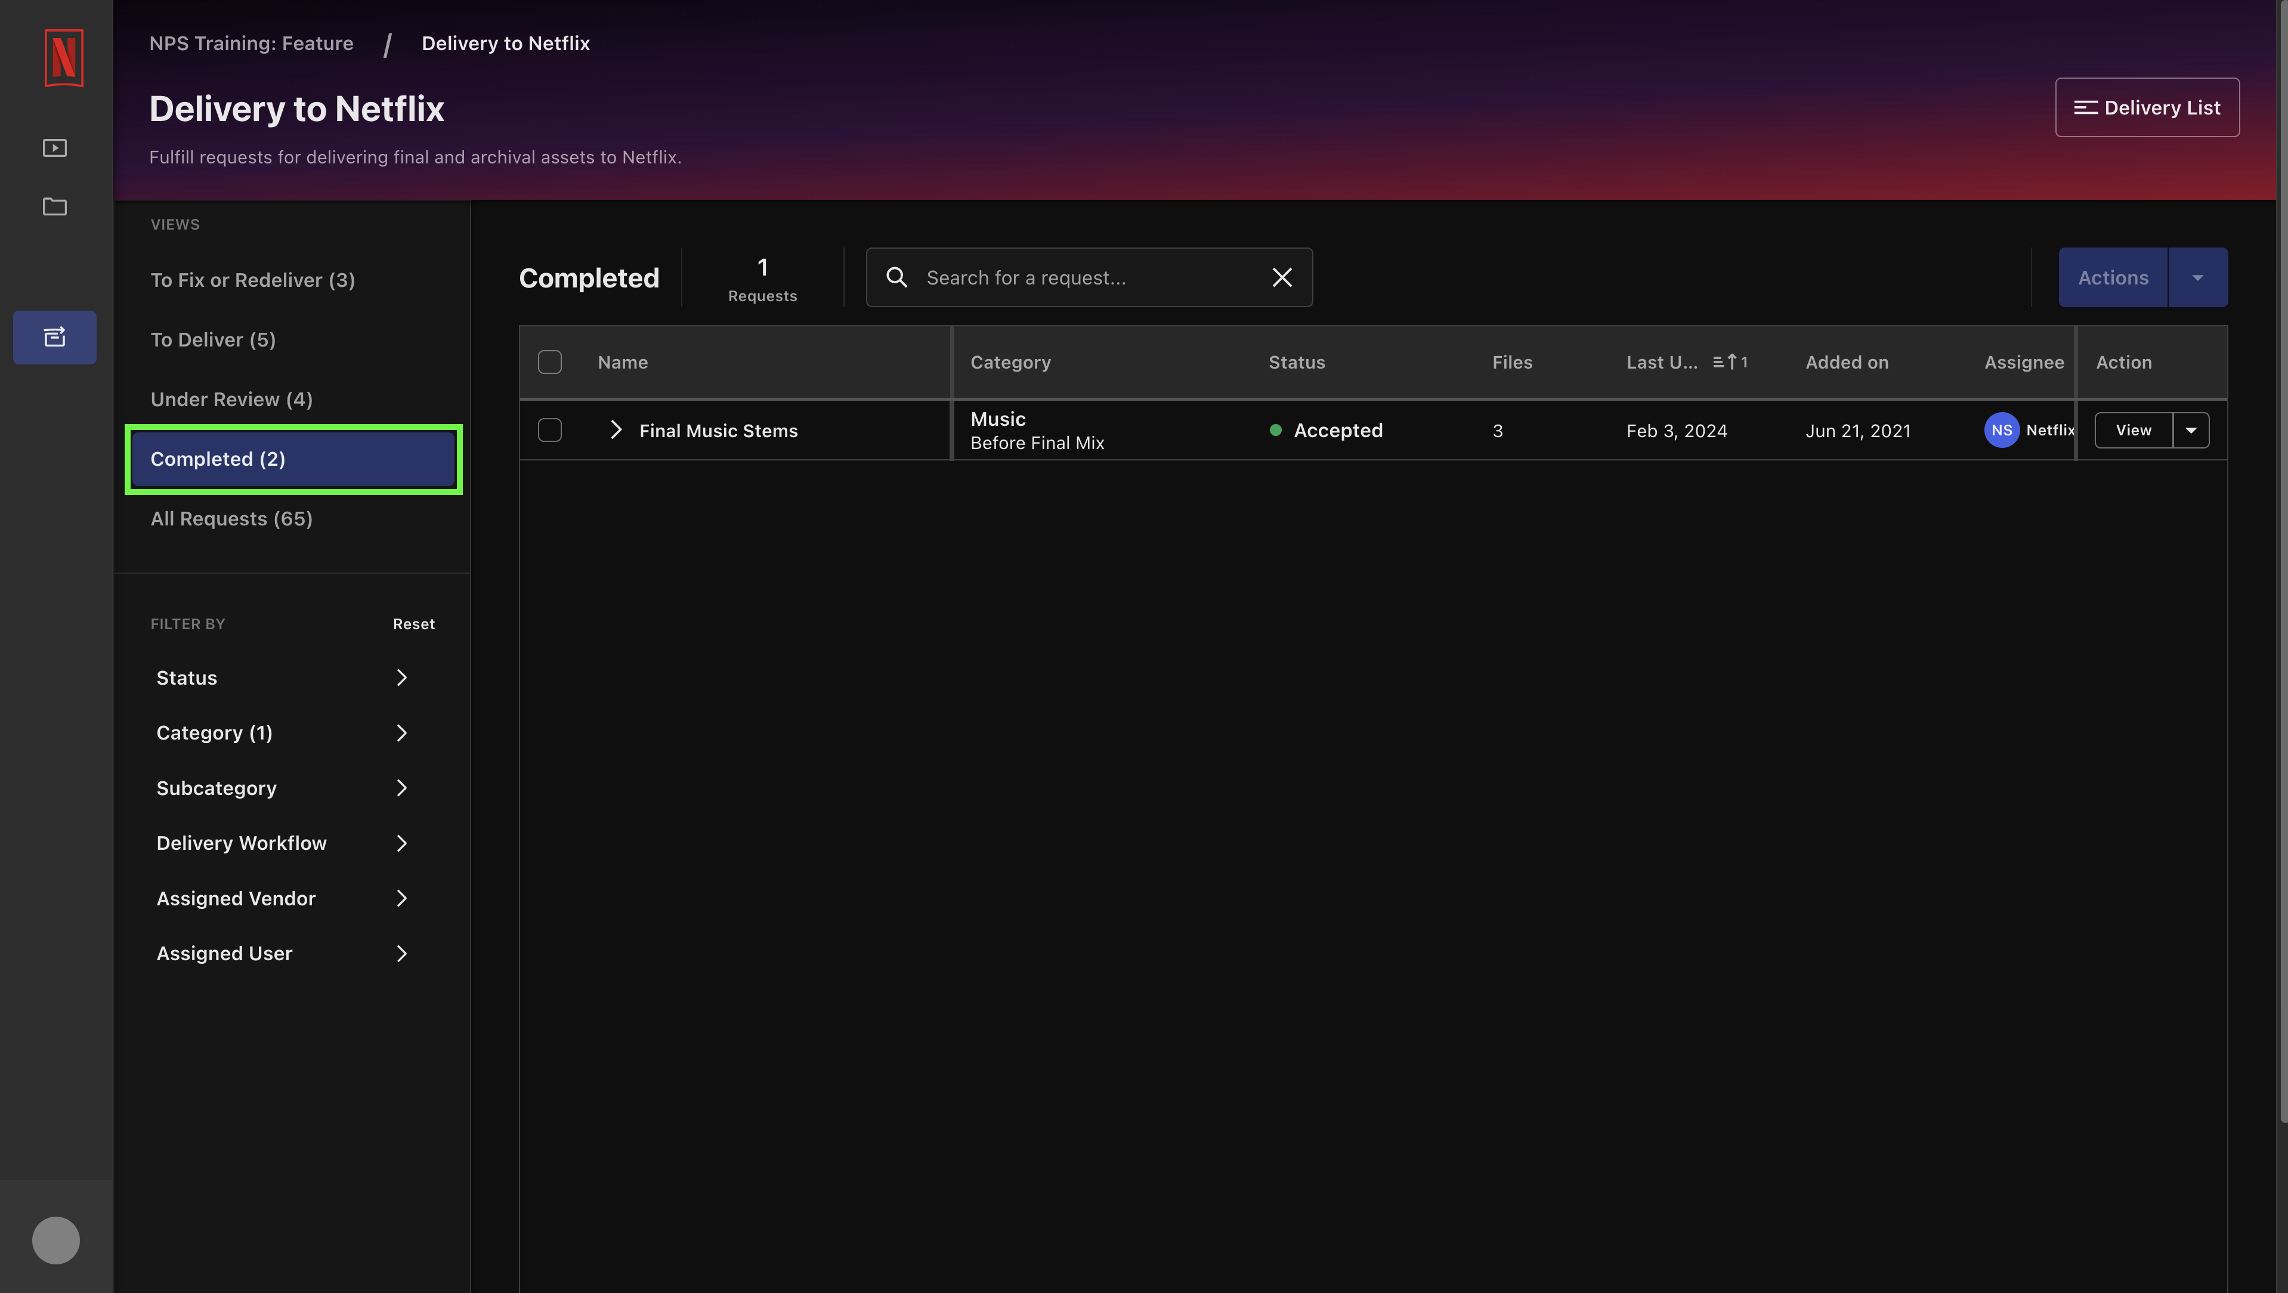2288x1293 pixels.
Task: Click Delivery to Netflix breadcrumb
Action: [505, 42]
